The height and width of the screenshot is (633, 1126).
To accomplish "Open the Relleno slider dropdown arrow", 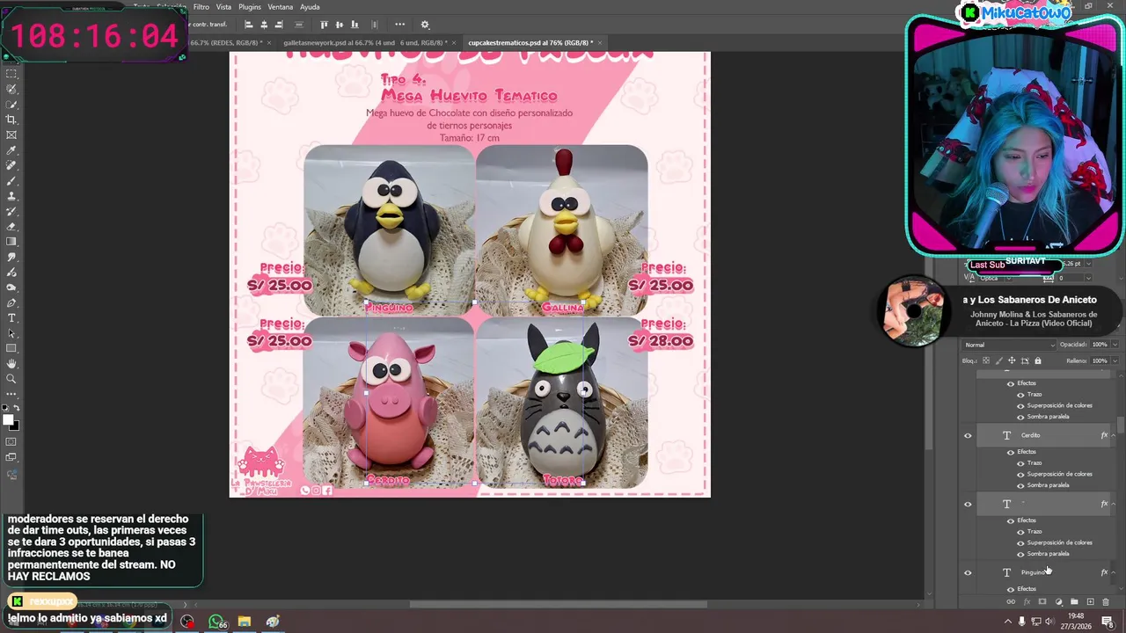I will tap(1115, 360).
